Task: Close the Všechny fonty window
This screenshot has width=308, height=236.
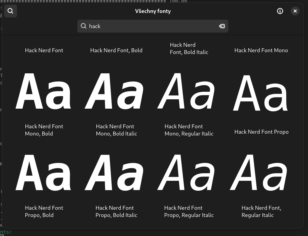Action: point(295,11)
